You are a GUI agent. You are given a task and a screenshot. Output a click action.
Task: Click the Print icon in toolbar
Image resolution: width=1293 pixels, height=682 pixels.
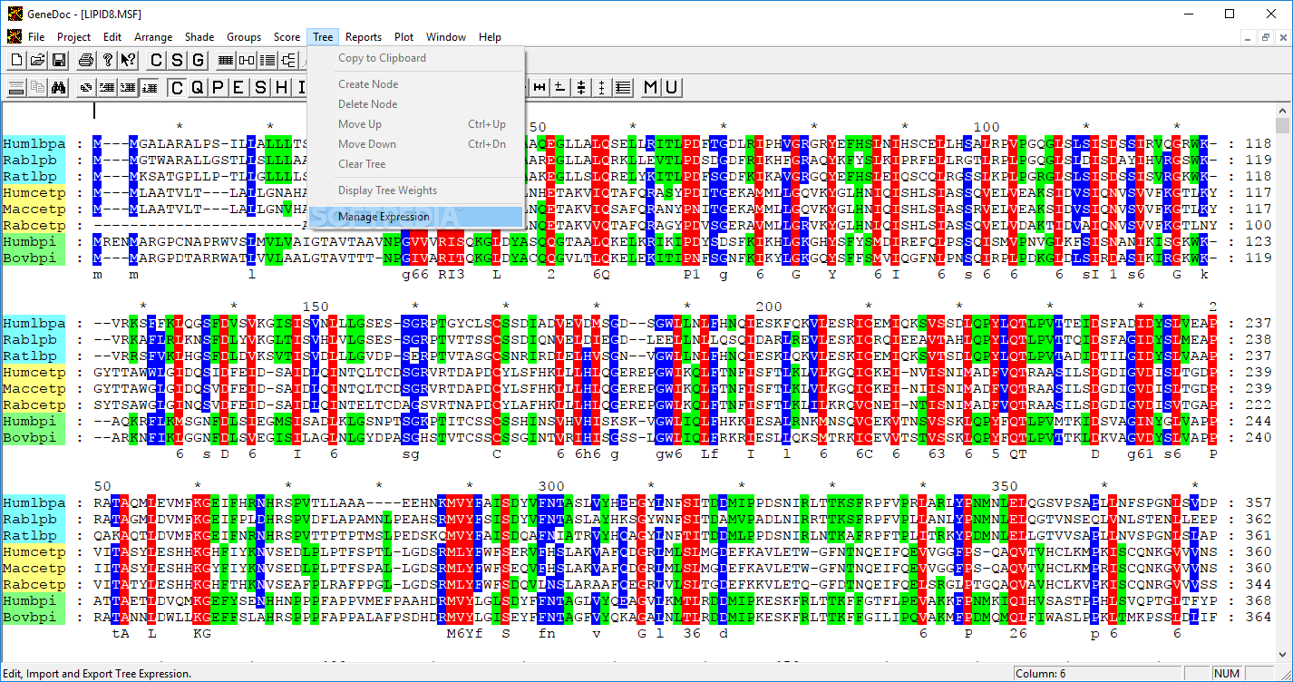[x=86, y=60]
